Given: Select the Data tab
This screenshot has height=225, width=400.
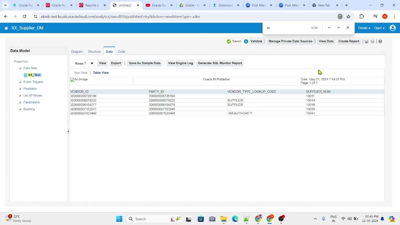Looking at the screenshot, I should (x=109, y=52).
